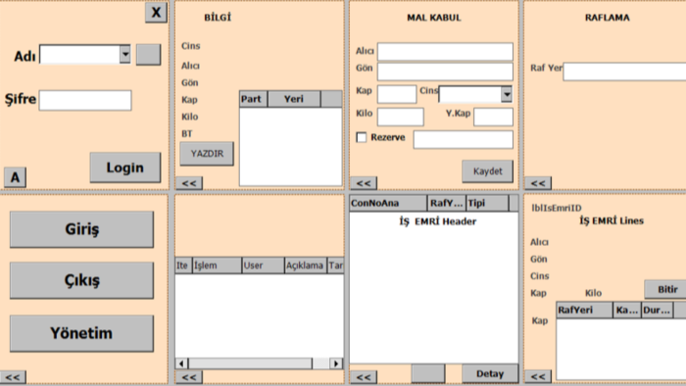The height and width of the screenshot is (386, 686).
Task: Click the Kaydet button
Action: tap(487, 171)
